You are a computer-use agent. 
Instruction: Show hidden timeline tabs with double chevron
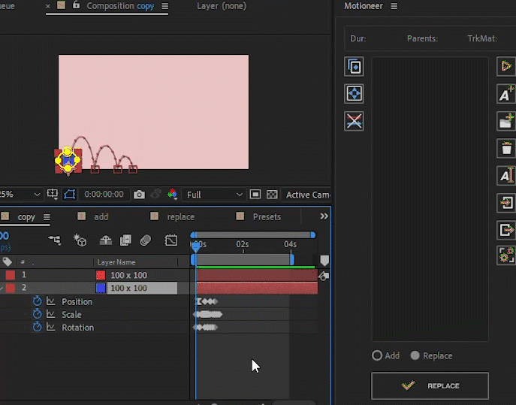click(x=324, y=216)
